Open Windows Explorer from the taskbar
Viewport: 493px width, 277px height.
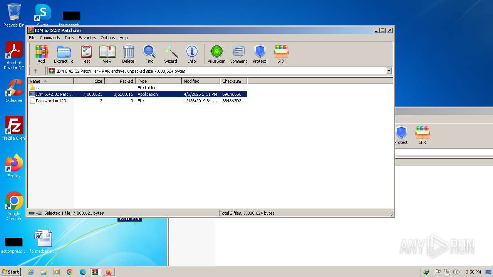[44, 272]
